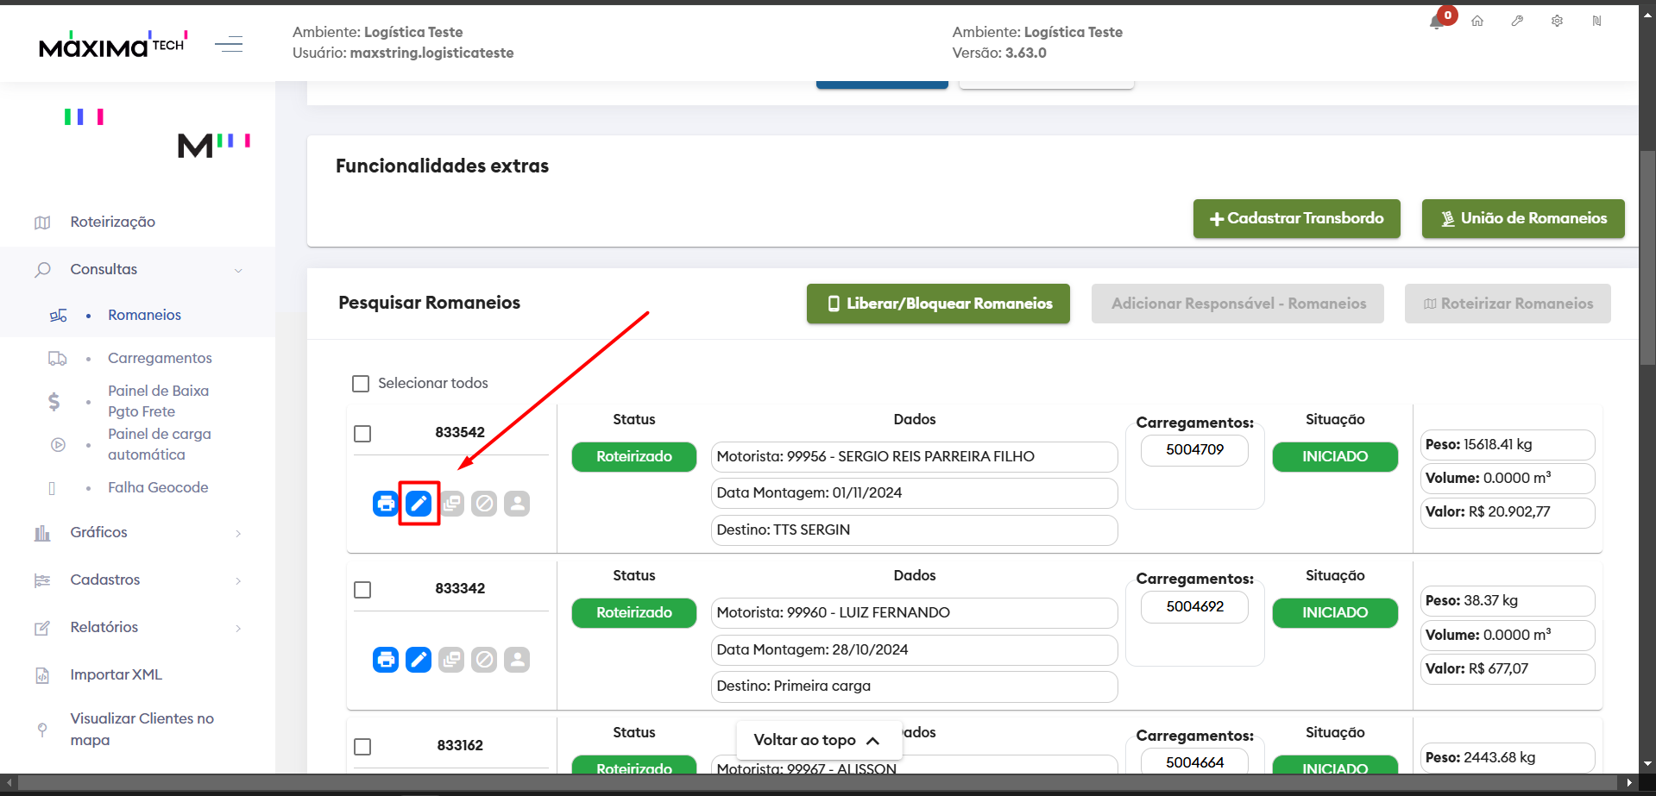Click the Data Montagem: 01/11/2024 field
1656x796 pixels.
pos(914,493)
